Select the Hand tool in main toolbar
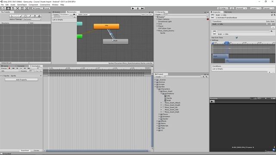The image size is (276, 155). 3,9
